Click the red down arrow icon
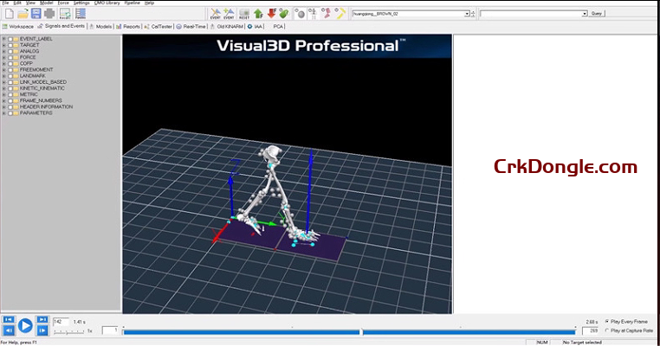The height and width of the screenshot is (346, 660). [270, 14]
